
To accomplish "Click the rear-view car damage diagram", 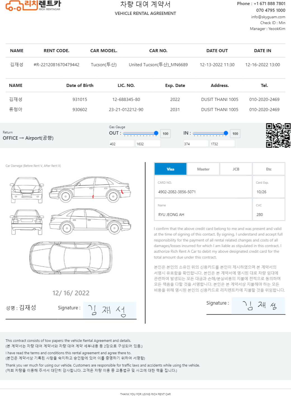I will tap(27, 222).
